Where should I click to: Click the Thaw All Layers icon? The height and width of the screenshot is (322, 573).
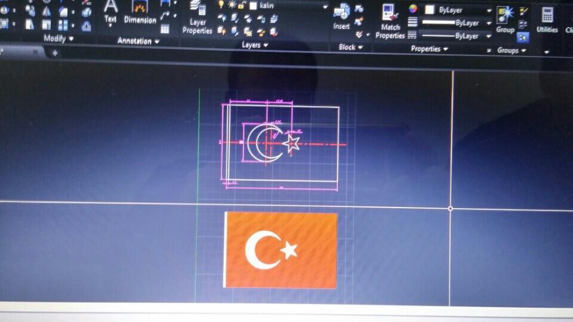248,32
